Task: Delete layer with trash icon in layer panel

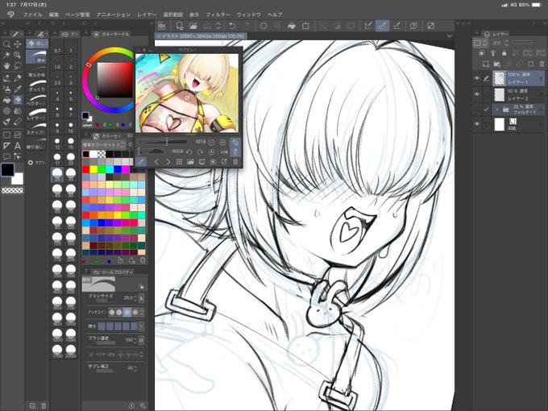Action: click(542, 64)
